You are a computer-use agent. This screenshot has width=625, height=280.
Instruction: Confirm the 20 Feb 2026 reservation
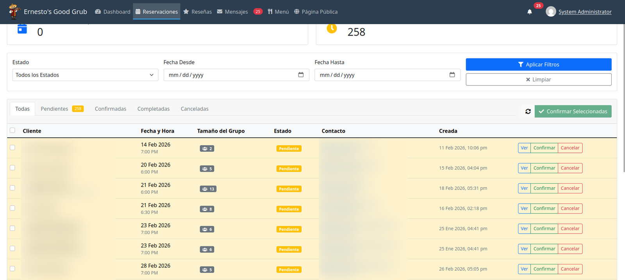544,168
